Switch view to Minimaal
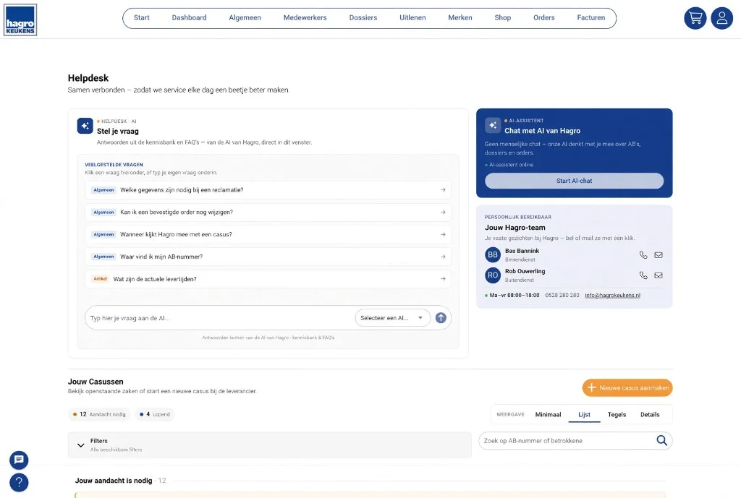Image resolution: width=741 pixels, height=498 pixels. point(548,414)
